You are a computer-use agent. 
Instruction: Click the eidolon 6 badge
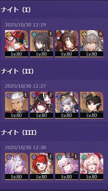tap(101, 34)
